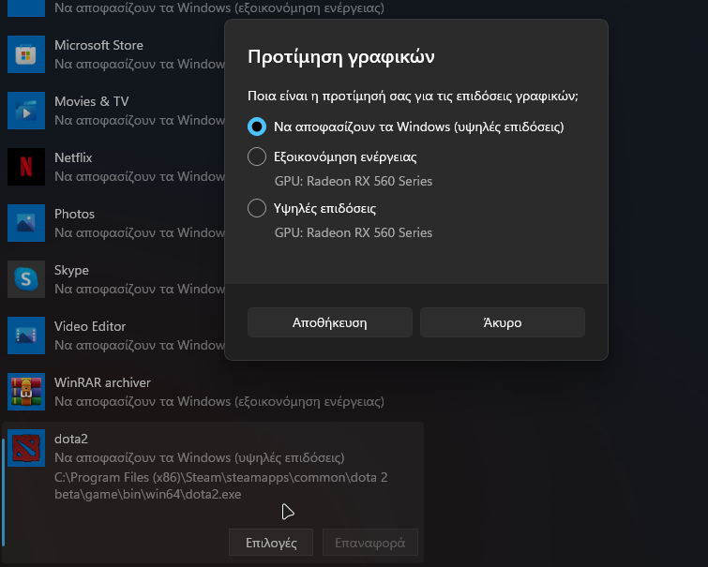Click the dota2.exe file path text
Viewport: 708px width, 567px height.
[220, 485]
